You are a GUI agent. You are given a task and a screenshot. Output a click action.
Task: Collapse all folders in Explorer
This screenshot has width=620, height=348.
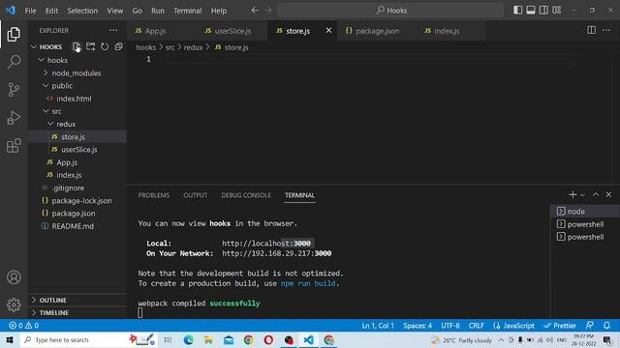(x=118, y=46)
